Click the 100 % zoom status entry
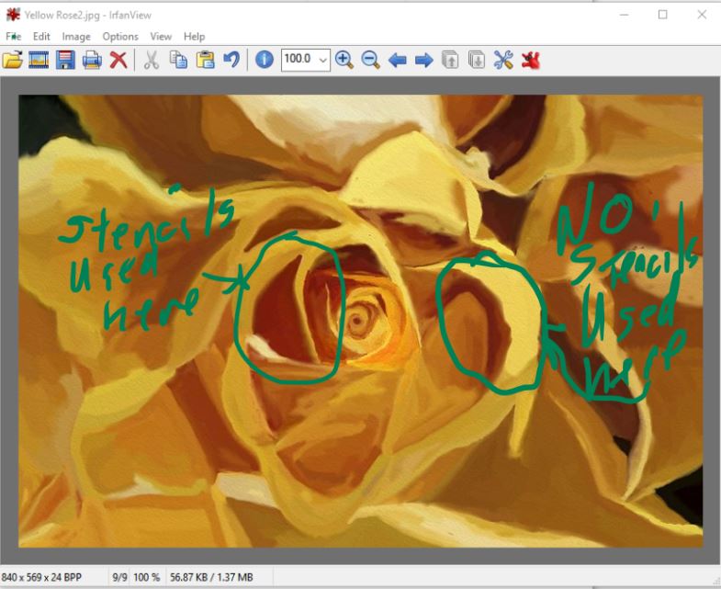 (147, 577)
